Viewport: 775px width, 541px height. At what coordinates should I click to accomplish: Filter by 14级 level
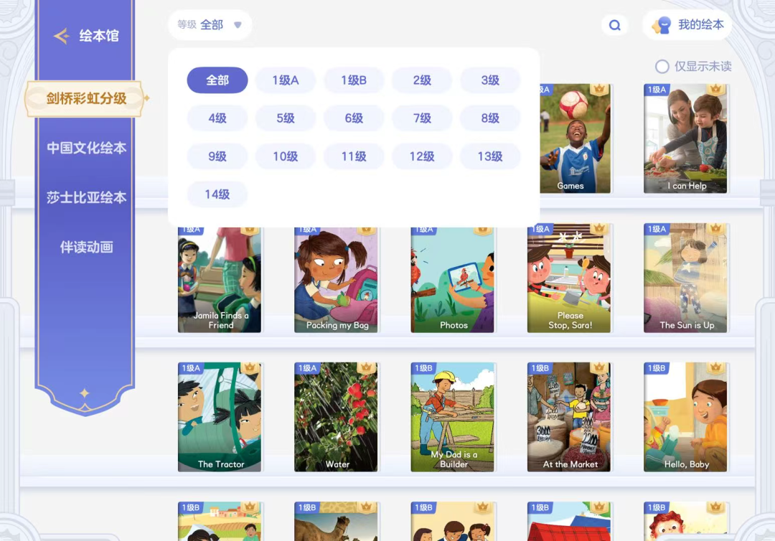217,194
